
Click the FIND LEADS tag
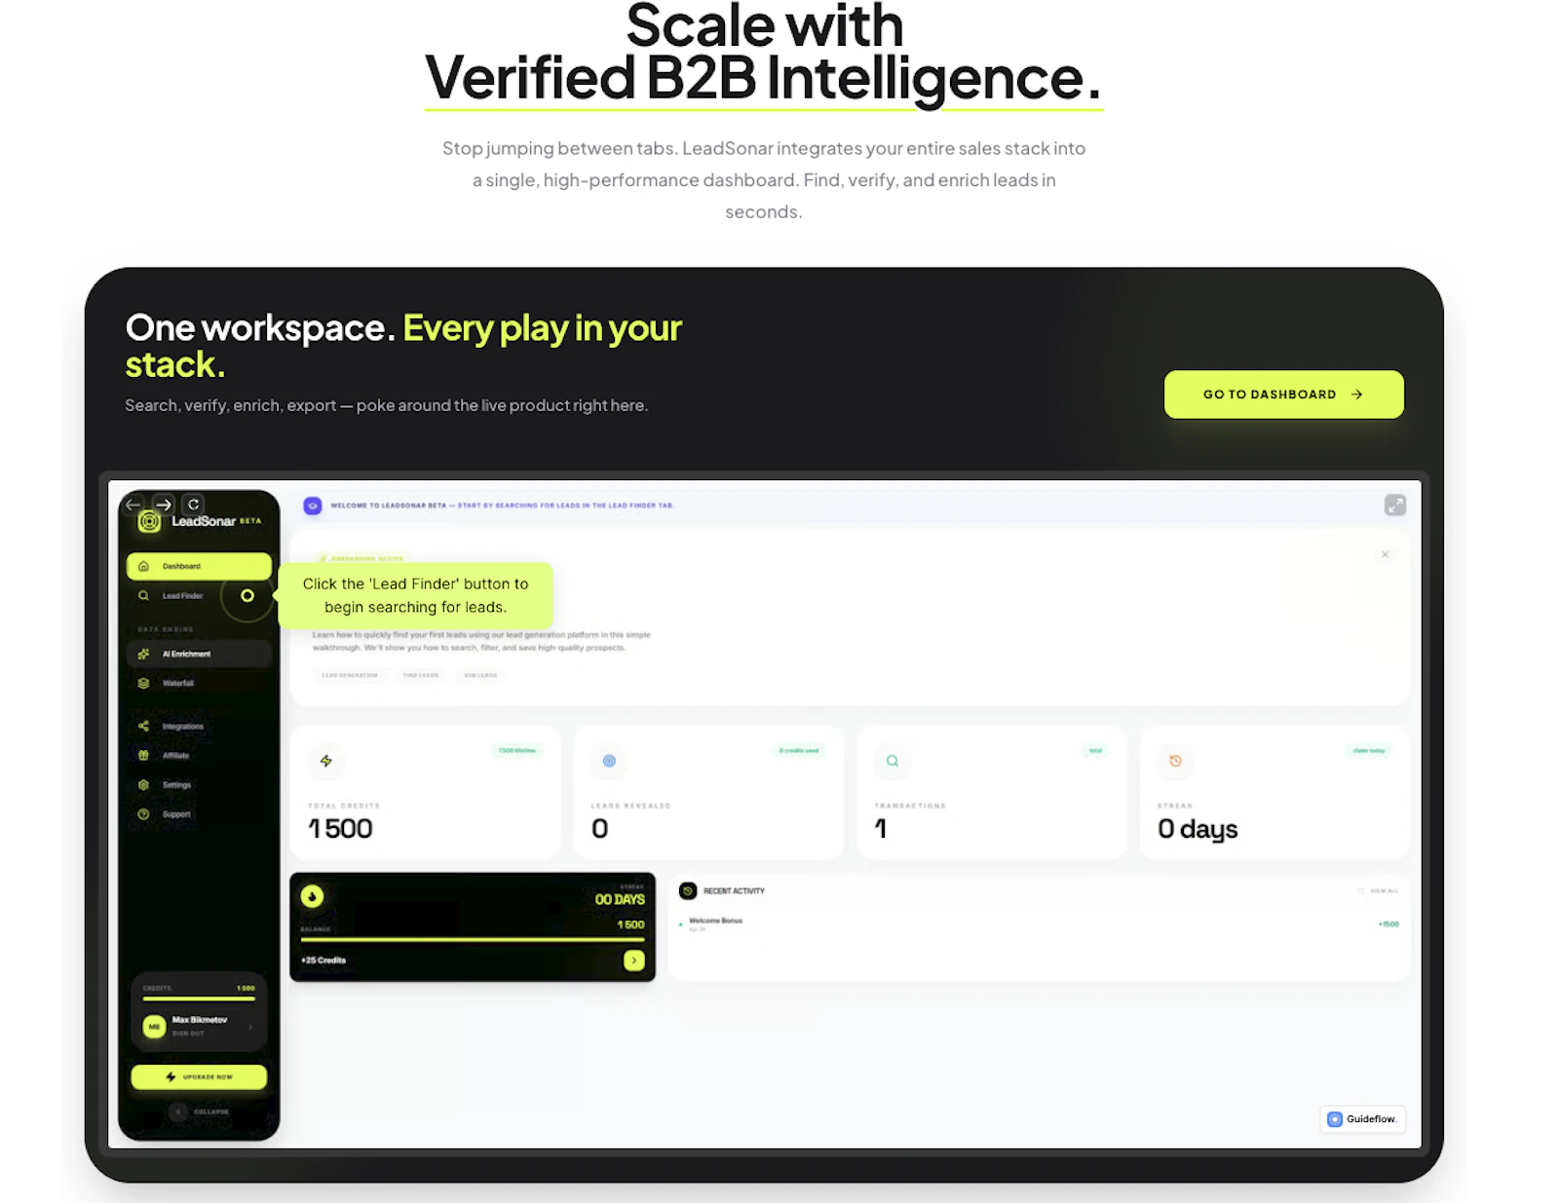(x=421, y=675)
